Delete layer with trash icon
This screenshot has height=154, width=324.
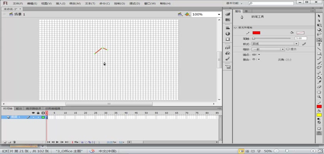point(14,142)
